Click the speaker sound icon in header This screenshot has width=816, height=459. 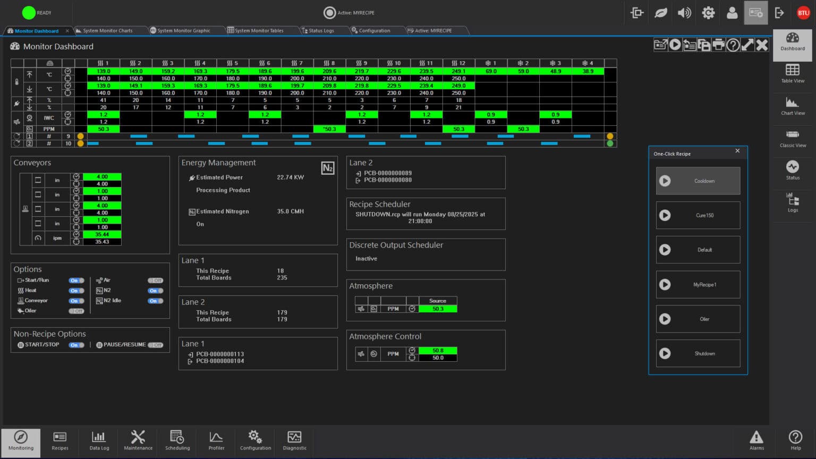point(684,13)
